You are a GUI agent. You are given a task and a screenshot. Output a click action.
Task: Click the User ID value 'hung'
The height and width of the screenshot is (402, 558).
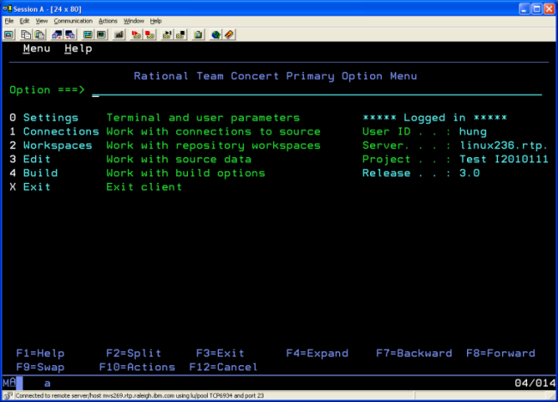tap(473, 131)
